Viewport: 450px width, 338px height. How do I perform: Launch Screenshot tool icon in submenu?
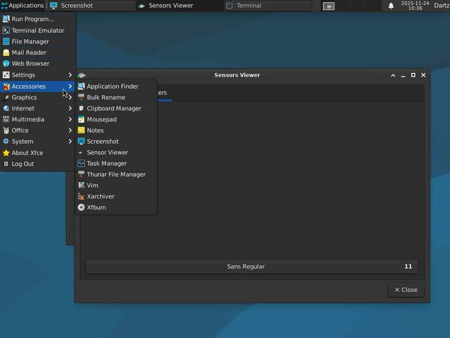(x=81, y=141)
